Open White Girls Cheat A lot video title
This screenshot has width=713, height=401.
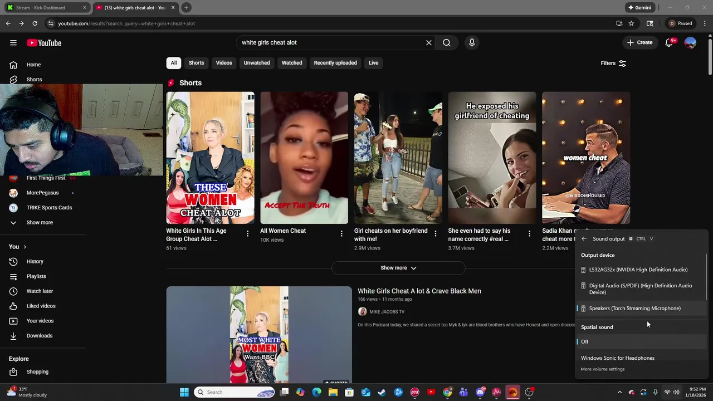(x=419, y=291)
